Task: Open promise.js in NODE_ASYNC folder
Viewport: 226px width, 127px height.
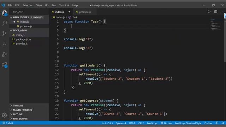Action: pos(29,44)
